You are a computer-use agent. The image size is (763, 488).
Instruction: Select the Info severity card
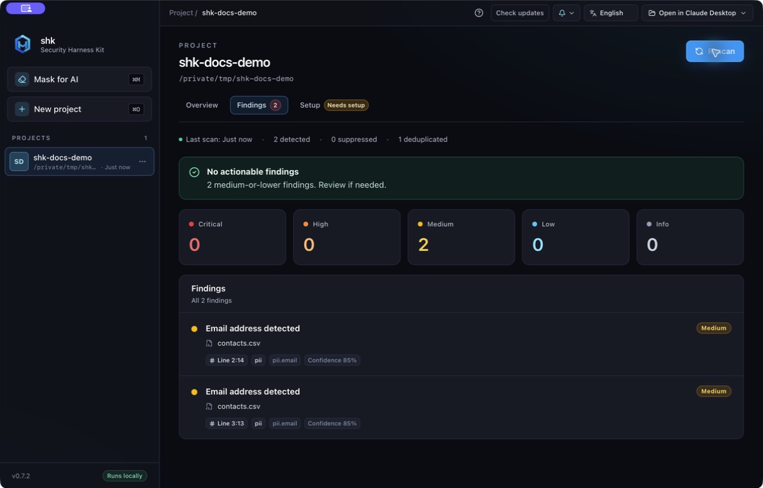pos(690,237)
